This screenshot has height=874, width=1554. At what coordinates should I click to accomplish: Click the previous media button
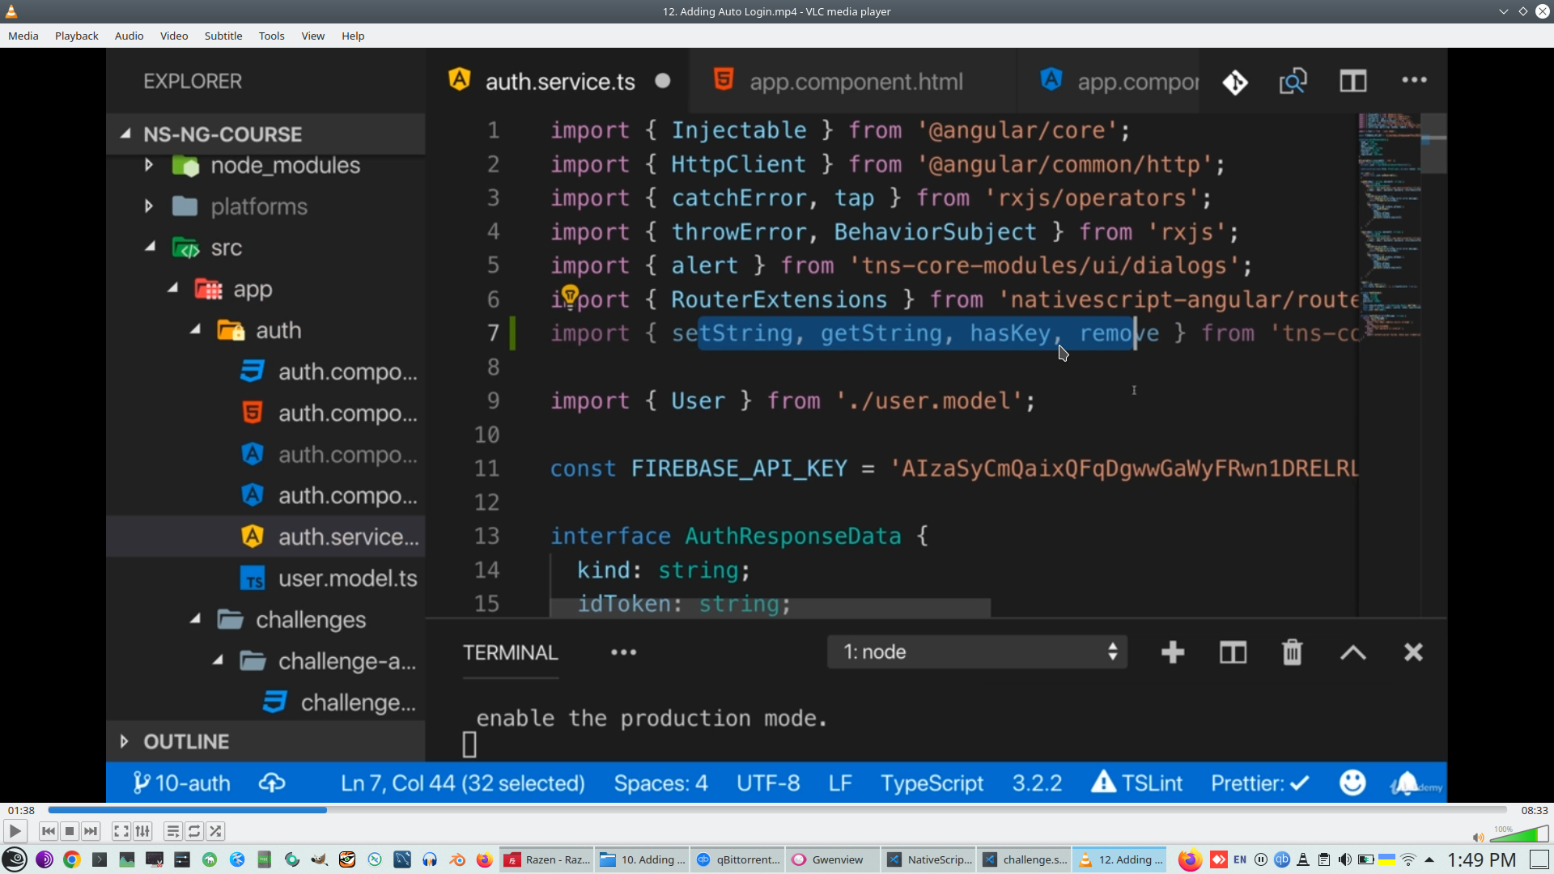point(48,831)
